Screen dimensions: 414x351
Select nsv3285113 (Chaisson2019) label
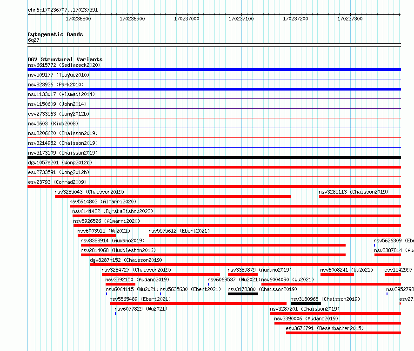(x=354, y=192)
